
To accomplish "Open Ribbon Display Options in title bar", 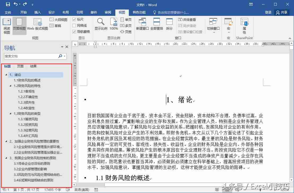I will [251, 4].
